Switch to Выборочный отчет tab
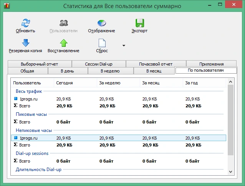245x186 pixels. pyautogui.click(x=40, y=64)
